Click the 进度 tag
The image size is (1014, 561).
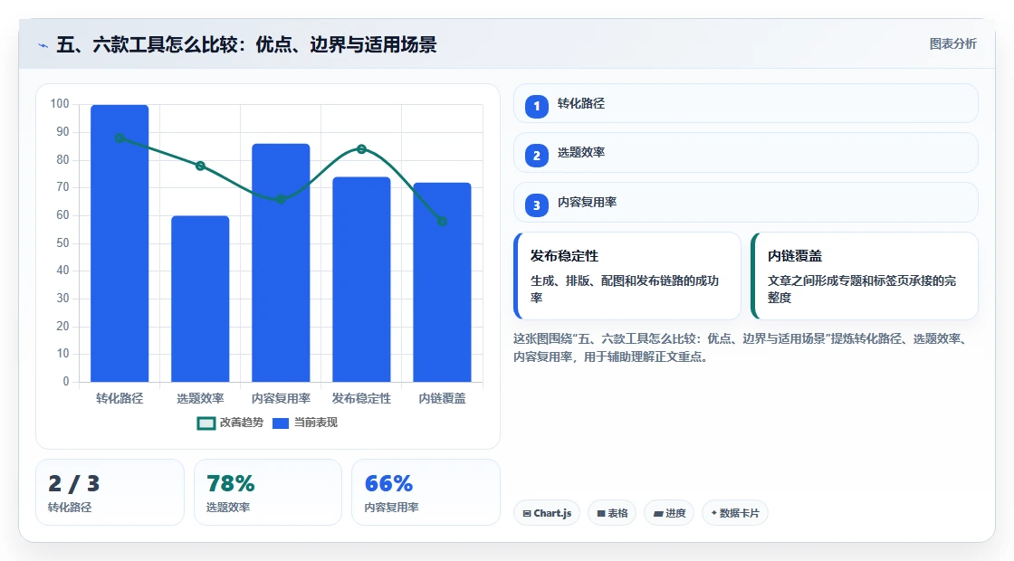[x=669, y=513]
